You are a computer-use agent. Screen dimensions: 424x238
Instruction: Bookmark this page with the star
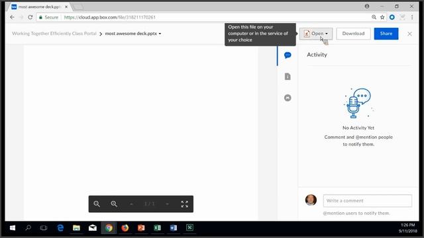click(382, 17)
